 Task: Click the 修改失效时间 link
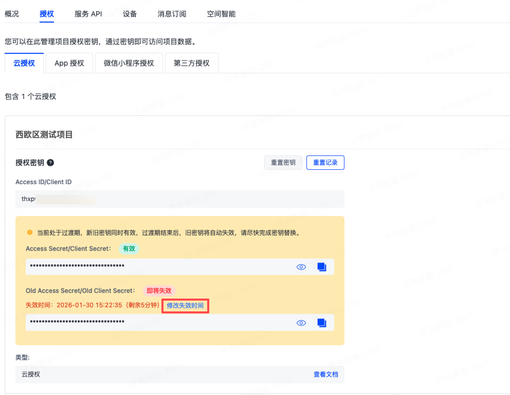pos(185,306)
